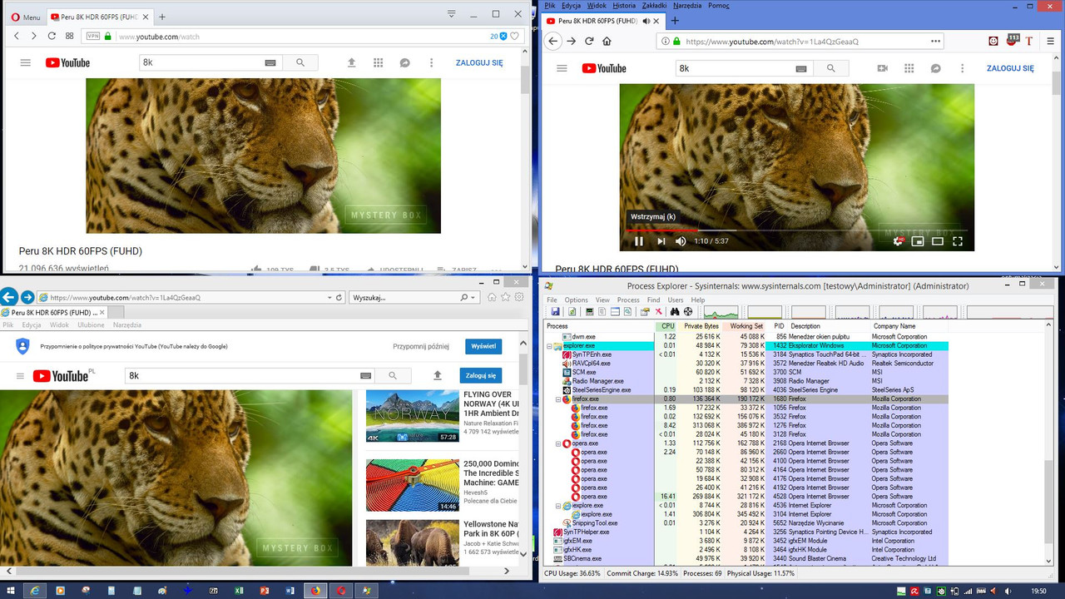Click the red T extension icon in Firefox
1065x599 pixels.
pos(1029,41)
